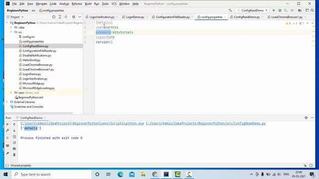Click Project panel horizontal scrollbar
Viewport: 319px width, 179px height.
pos(39,113)
